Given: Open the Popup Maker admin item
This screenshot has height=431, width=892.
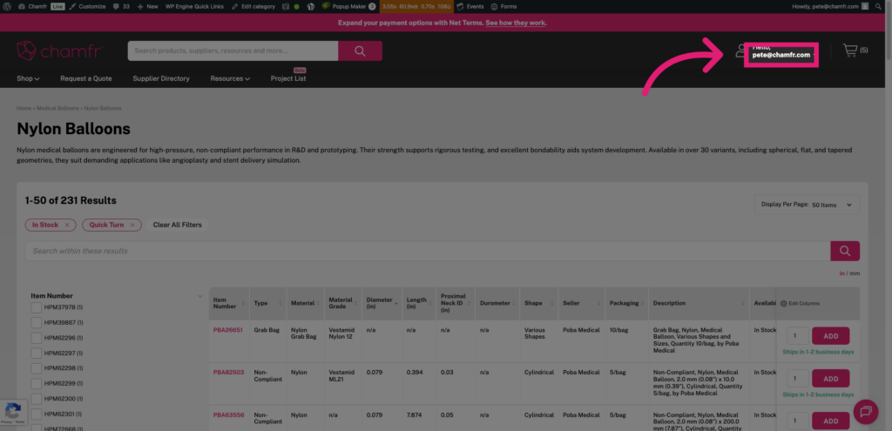Looking at the screenshot, I should click(348, 6).
